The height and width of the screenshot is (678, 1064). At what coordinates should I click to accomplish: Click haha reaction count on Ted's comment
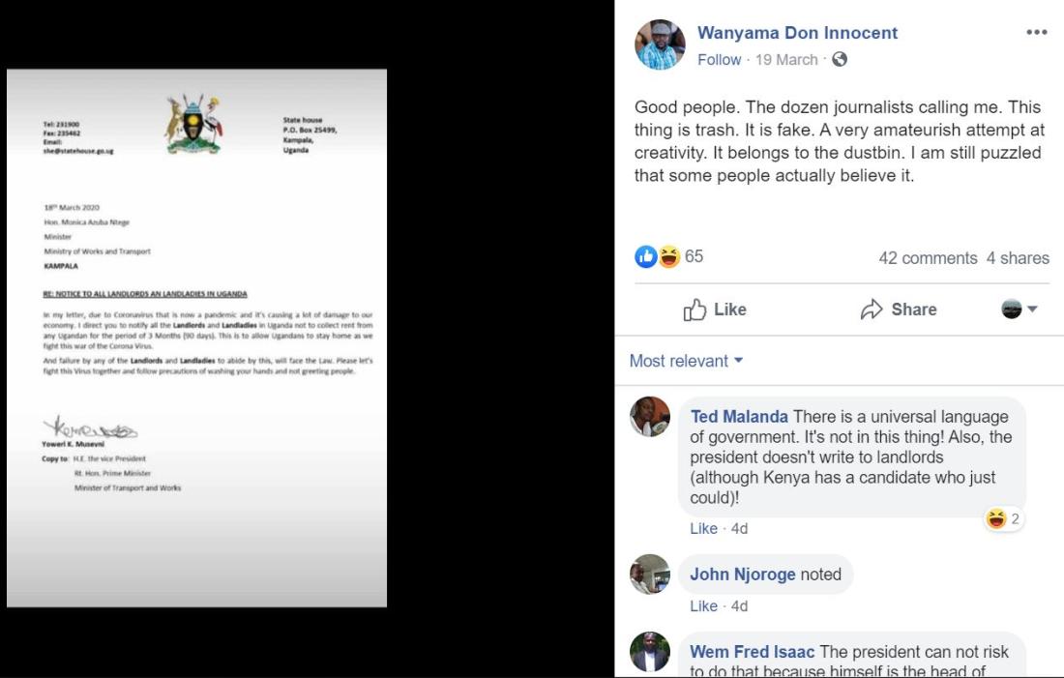pyautogui.click(x=1004, y=519)
